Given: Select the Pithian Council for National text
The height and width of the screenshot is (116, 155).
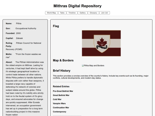Looking at the screenshot, I should (29, 43).
